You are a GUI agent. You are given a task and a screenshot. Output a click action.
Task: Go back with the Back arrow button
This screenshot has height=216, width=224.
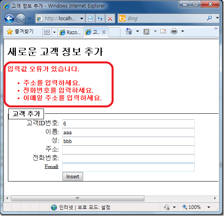9,19
